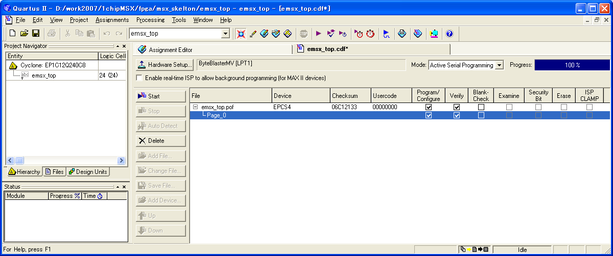The image size is (613, 256).
Task: Toggle Verify checkbox in Page_0 row
Action: [457, 116]
